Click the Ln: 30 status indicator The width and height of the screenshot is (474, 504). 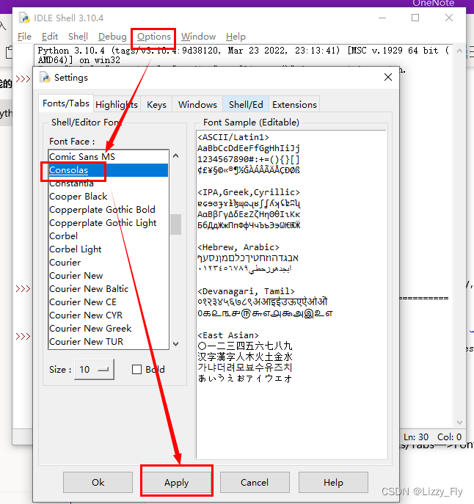coord(416,437)
